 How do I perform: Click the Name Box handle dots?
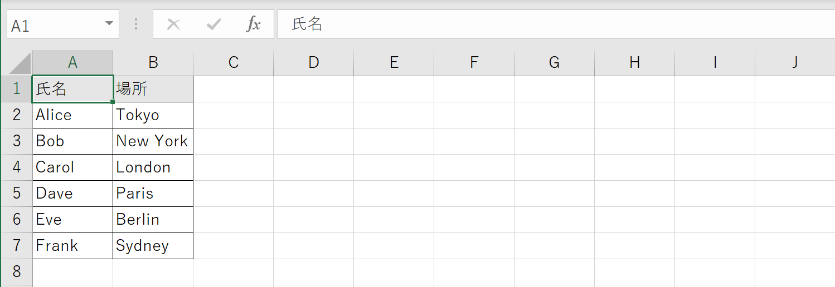(136, 24)
